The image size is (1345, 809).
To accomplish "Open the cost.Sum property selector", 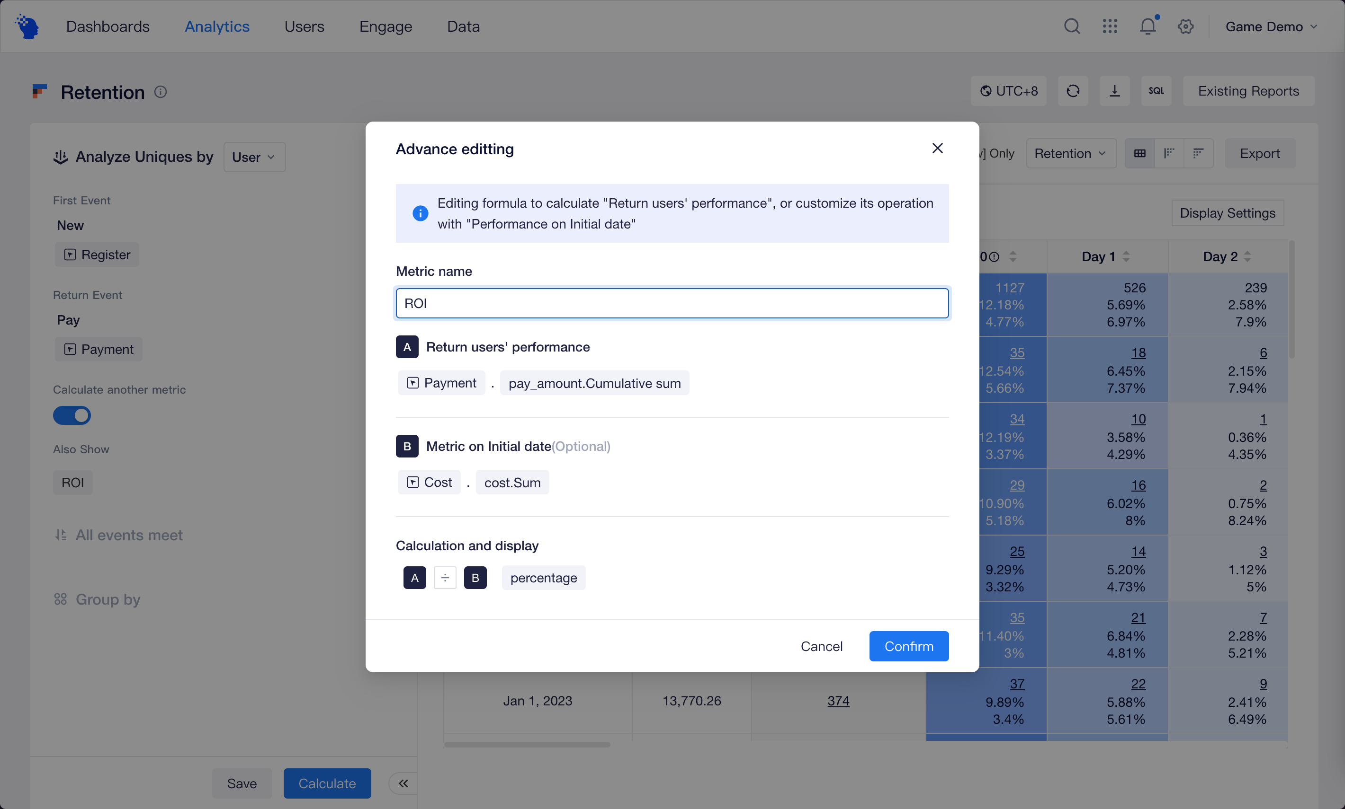I will pos(512,483).
